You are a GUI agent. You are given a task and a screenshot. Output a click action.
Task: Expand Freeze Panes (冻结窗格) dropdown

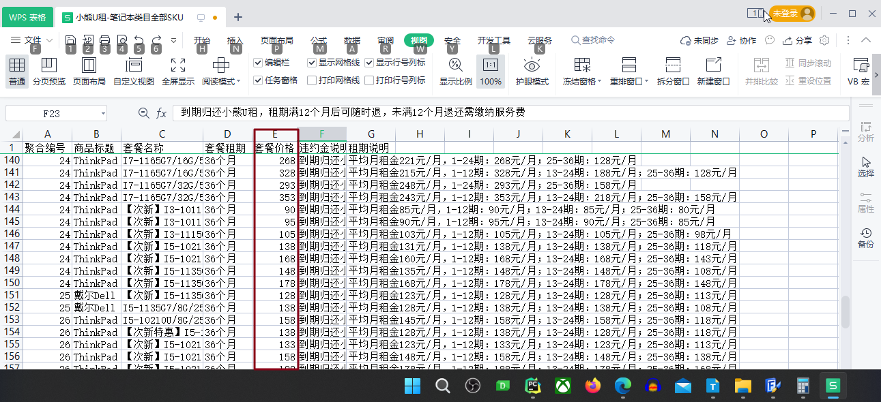click(599, 82)
